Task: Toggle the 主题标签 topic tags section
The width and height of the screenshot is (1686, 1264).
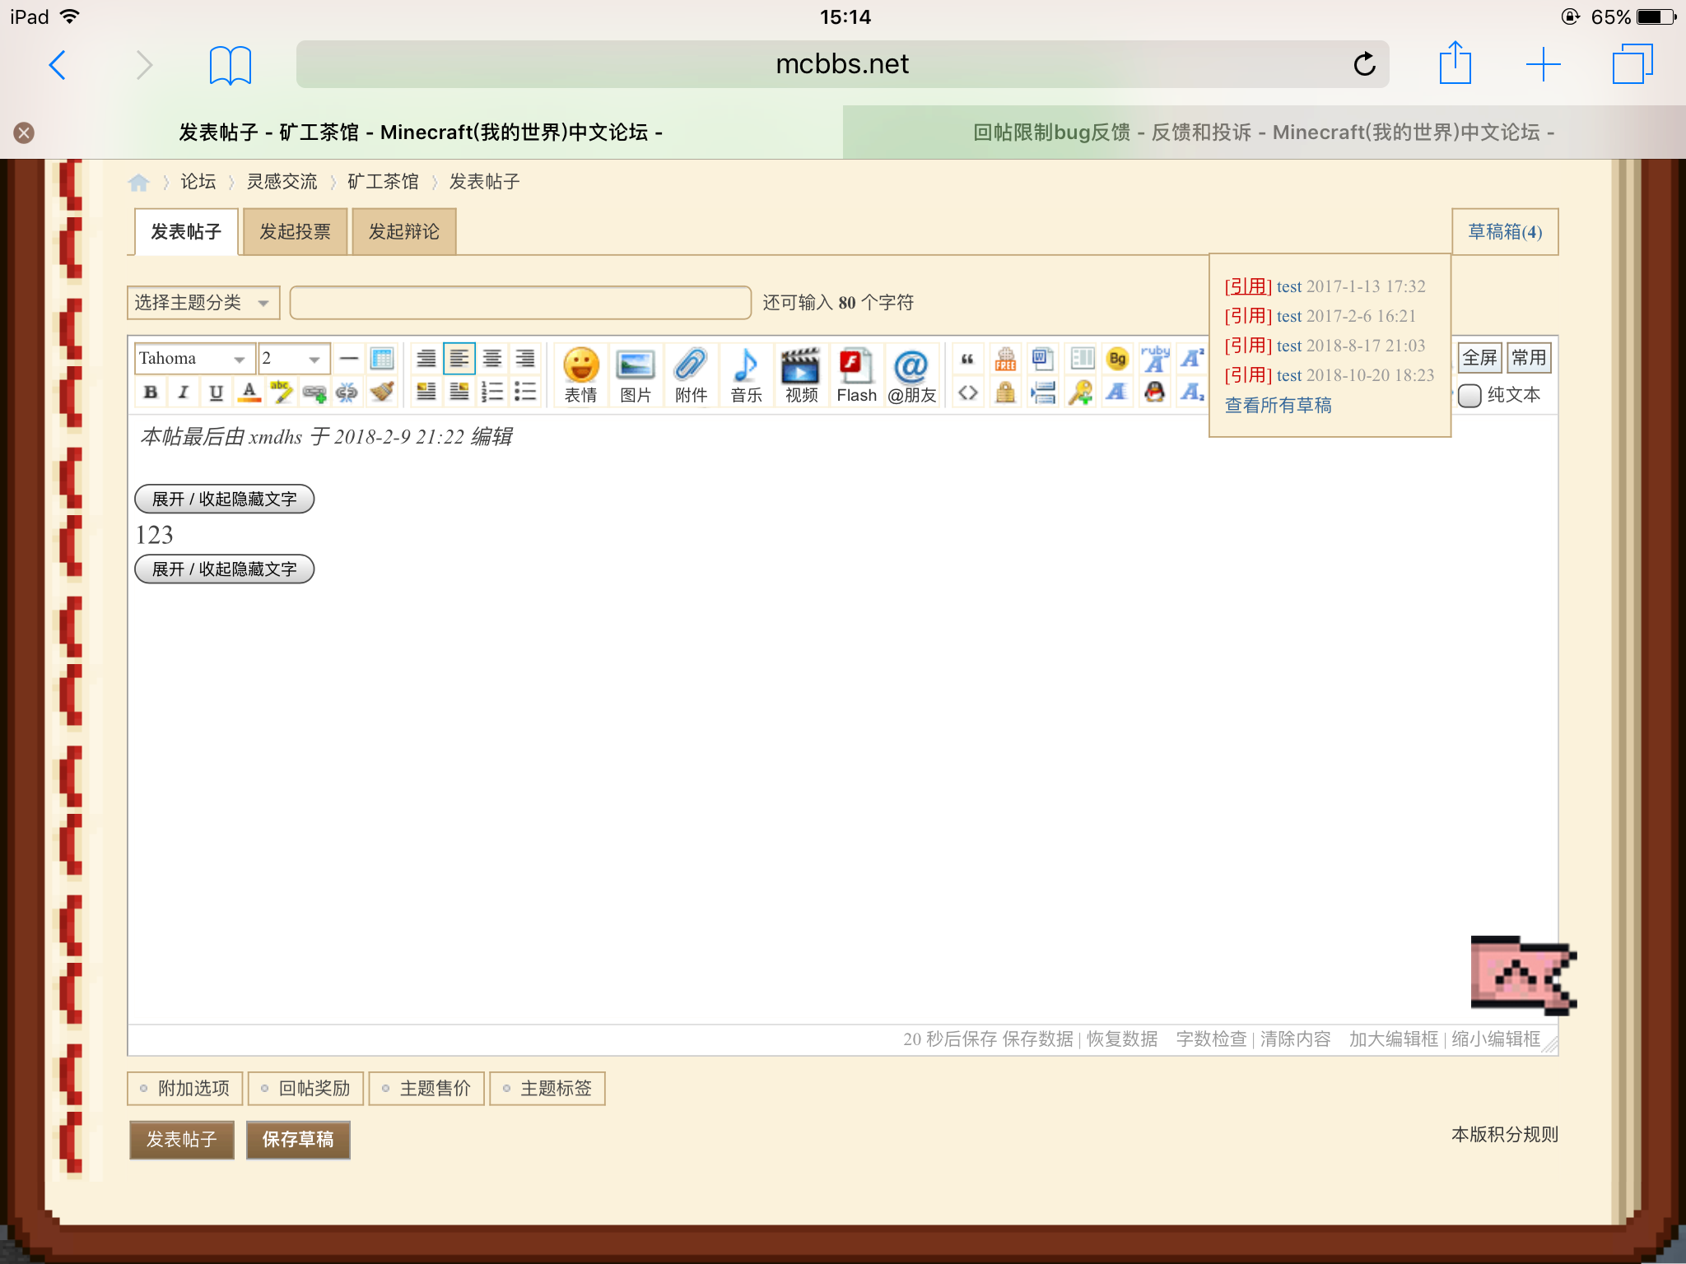Action: click(547, 1088)
